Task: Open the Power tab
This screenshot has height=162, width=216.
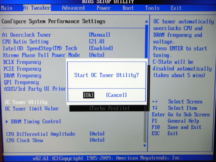Action: pyautogui.click(x=104, y=8)
